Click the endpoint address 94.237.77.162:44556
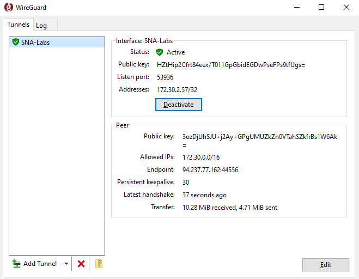Screen dimensions: 359x279 pos(210,170)
